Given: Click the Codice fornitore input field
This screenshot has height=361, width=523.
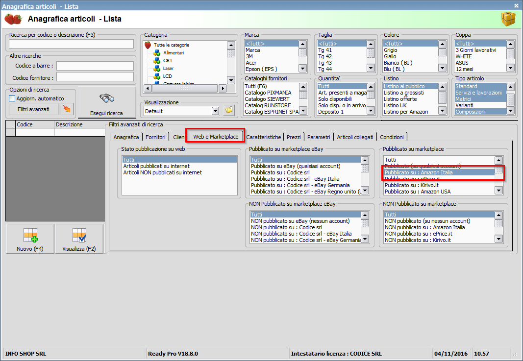Looking at the screenshot, I should (x=95, y=77).
